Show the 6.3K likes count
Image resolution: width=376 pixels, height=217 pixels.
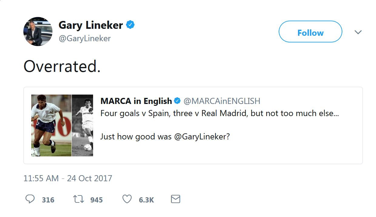pos(146,200)
